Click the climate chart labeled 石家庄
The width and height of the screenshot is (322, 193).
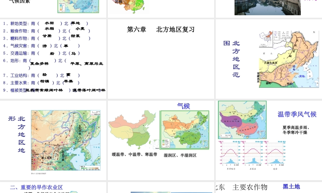[253, 155]
